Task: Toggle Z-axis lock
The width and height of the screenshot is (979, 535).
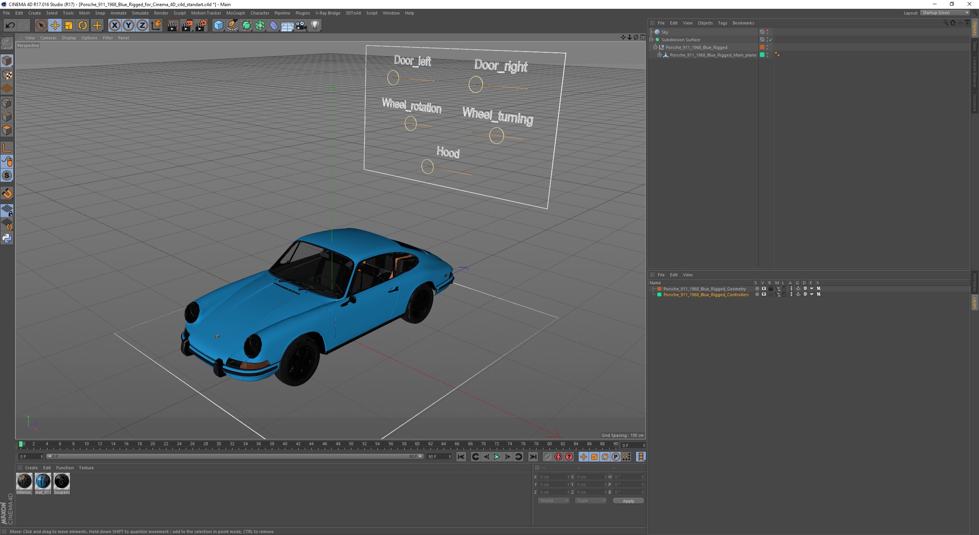Action: [142, 26]
